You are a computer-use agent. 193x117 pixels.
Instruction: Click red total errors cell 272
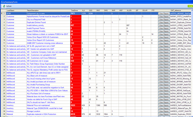(x=76, y=55)
